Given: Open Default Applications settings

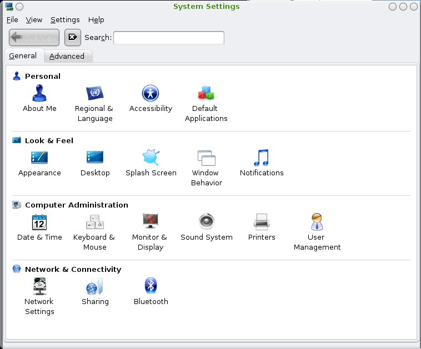Looking at the screenshot, I should coord(206,94).
